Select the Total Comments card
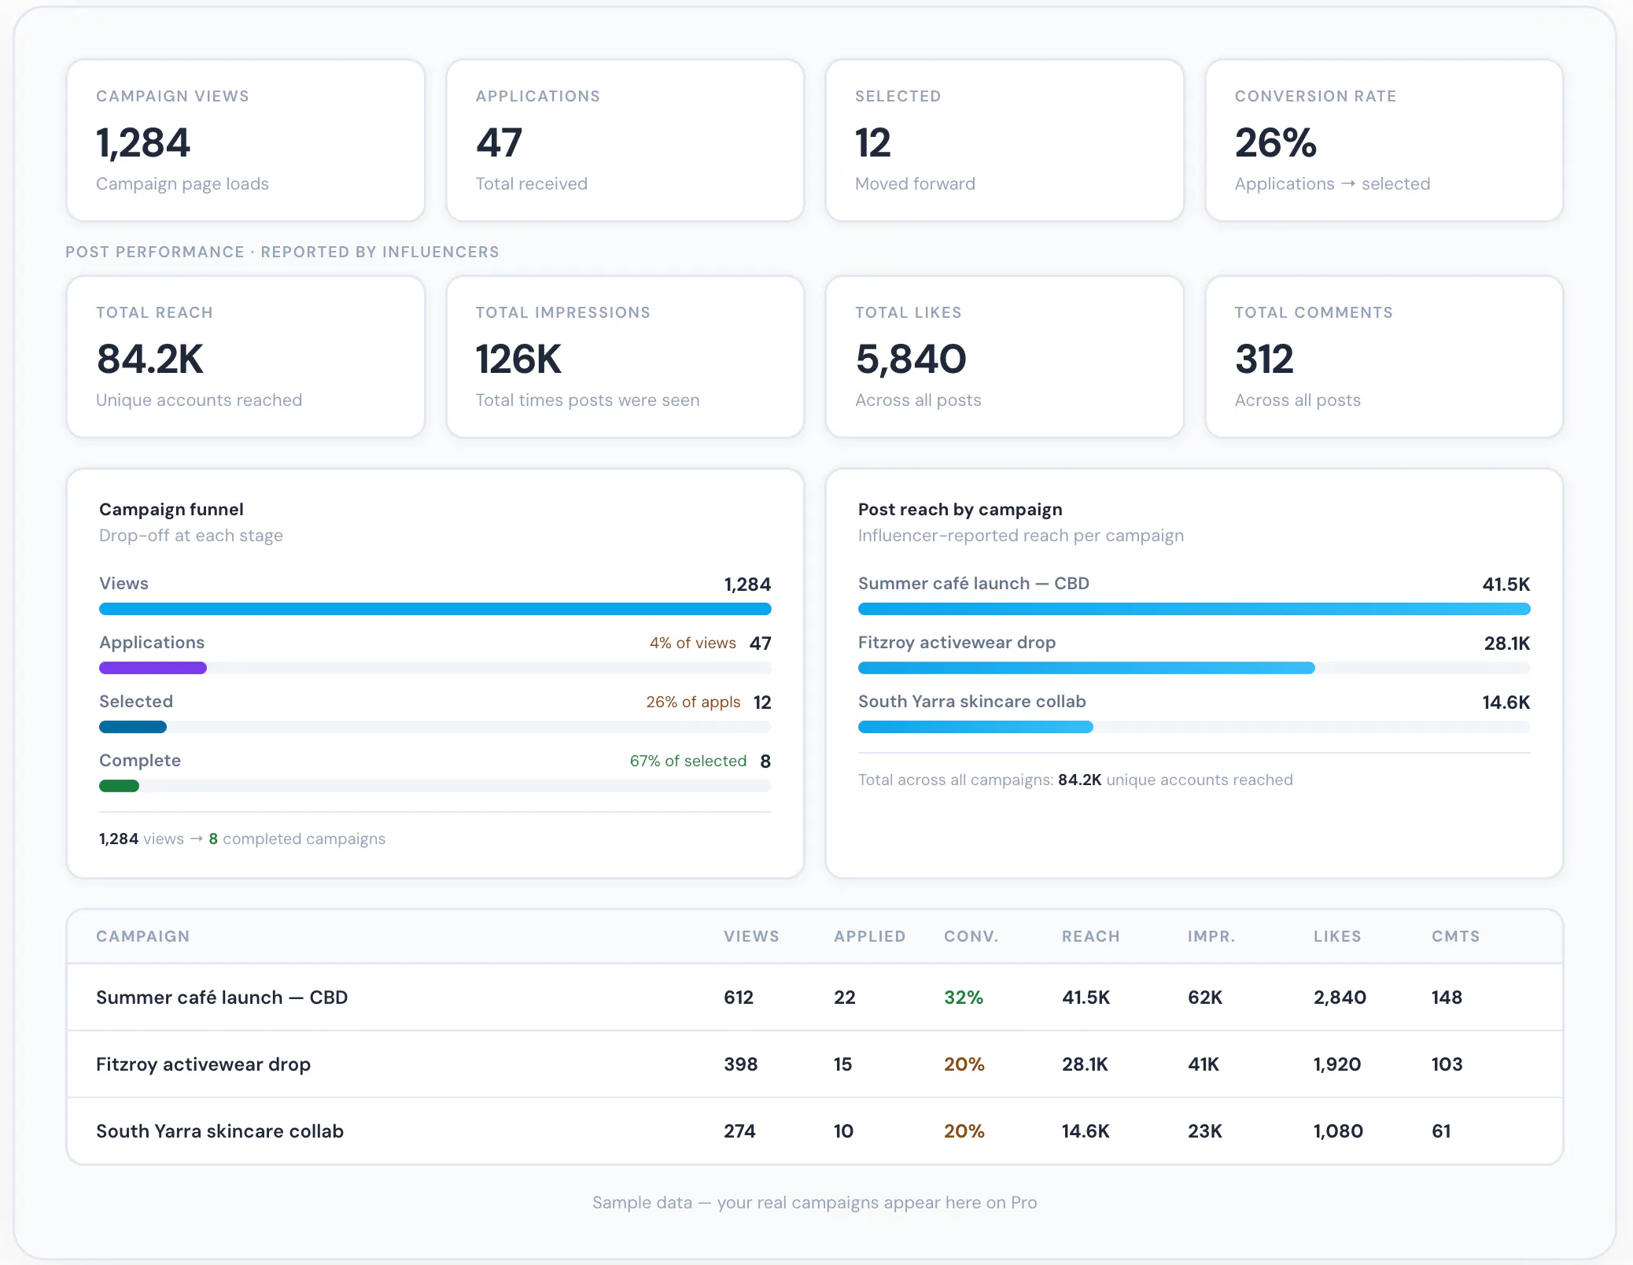 pos(1384,357)
